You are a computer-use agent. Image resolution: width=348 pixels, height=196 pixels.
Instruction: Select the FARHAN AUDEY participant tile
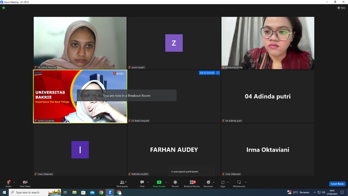tap(174, 150)
